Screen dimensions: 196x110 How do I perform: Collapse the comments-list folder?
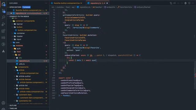(x=25, y=101)
